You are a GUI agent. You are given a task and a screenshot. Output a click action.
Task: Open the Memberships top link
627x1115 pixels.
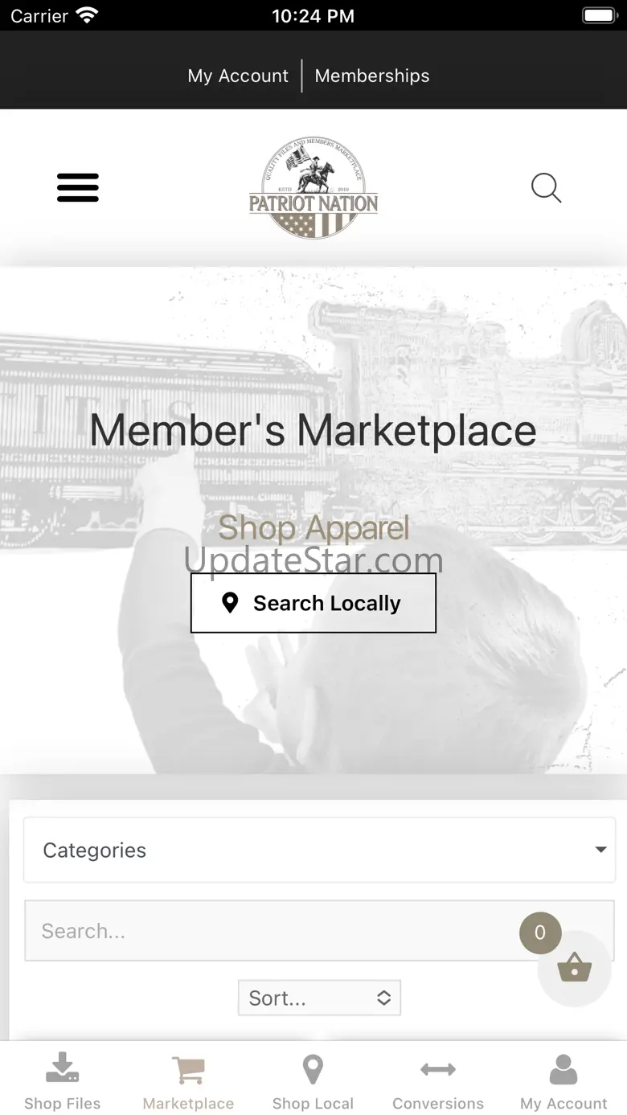372,76
